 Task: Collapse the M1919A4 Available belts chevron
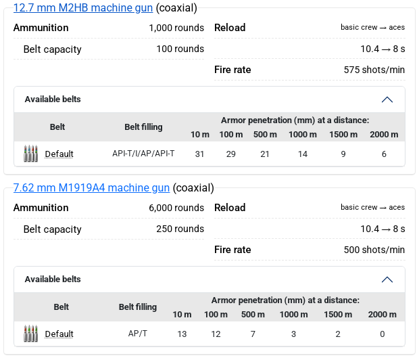pyautogui.click(x=387, y=279)
